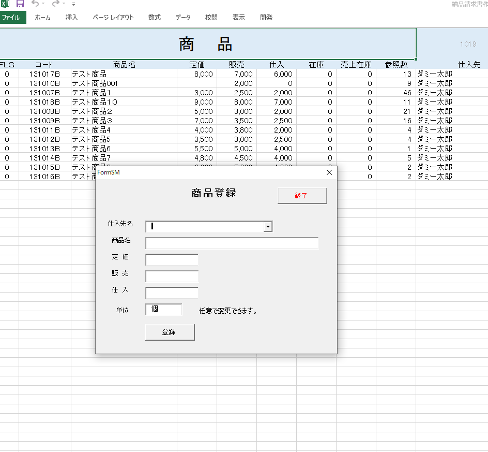
Task: Click the 販売 column header in sheet
Action: [x=237, y=65]
